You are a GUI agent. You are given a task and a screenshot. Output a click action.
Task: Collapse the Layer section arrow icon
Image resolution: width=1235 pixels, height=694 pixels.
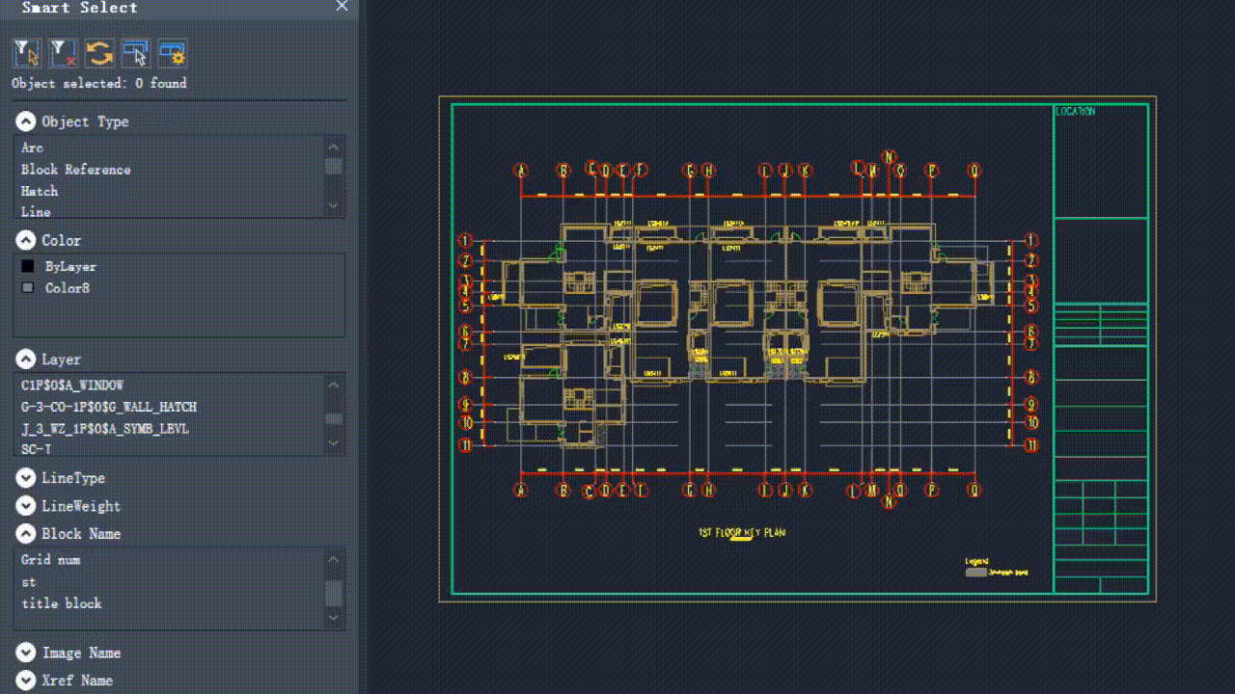coord(25,359)
